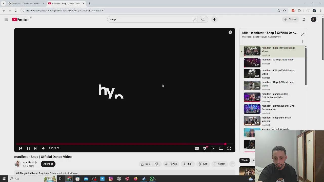Viewport: 324px width, 182px height.
Task: Open Instagram from the taskbar
Action: 111,179
